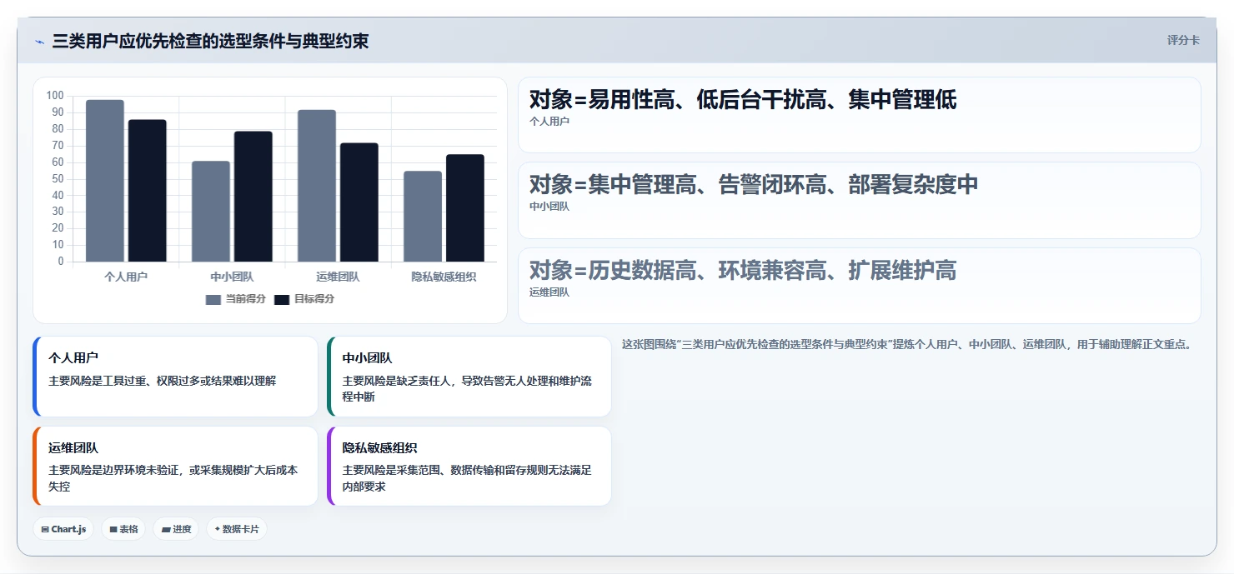Viewport: 1234px width, 574px height.
Task: Click the 隐私敏感组织 risk card title
Action: pyautogui.click(x=380, y=447)
